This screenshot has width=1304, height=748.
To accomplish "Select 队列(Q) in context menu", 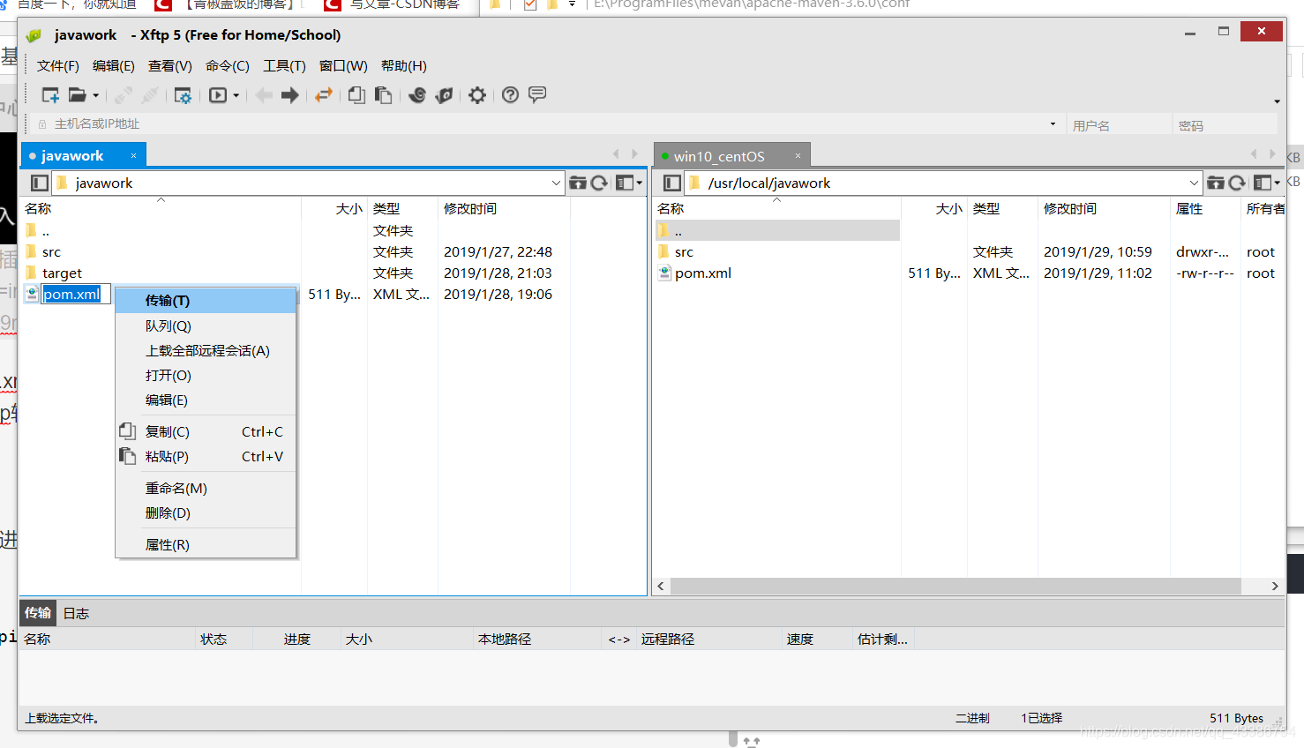I will tap(206, 325).
